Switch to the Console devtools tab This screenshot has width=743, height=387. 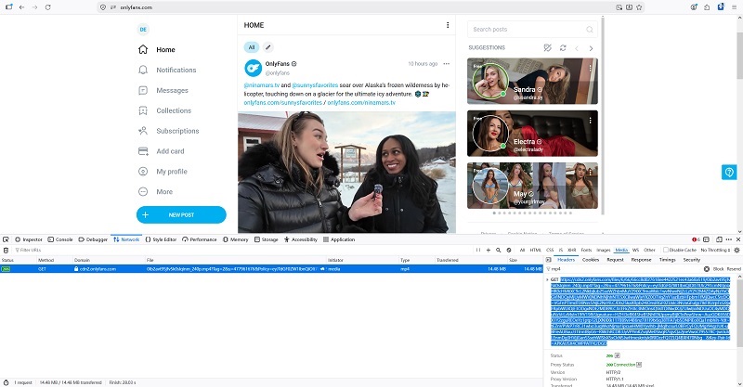point(60,239)
